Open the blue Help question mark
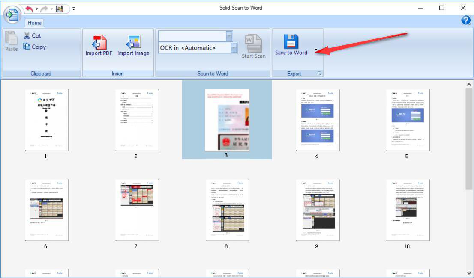Screen dimensions: 474x278 point(466,20)
